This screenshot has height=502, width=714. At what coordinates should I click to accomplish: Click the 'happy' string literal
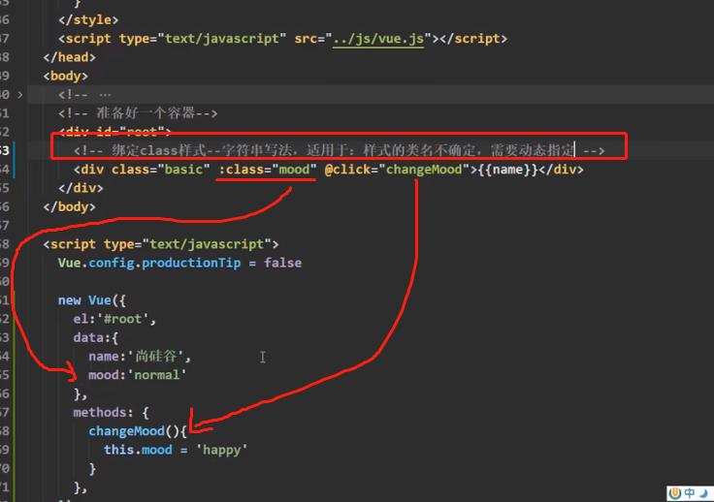[222, 451]
